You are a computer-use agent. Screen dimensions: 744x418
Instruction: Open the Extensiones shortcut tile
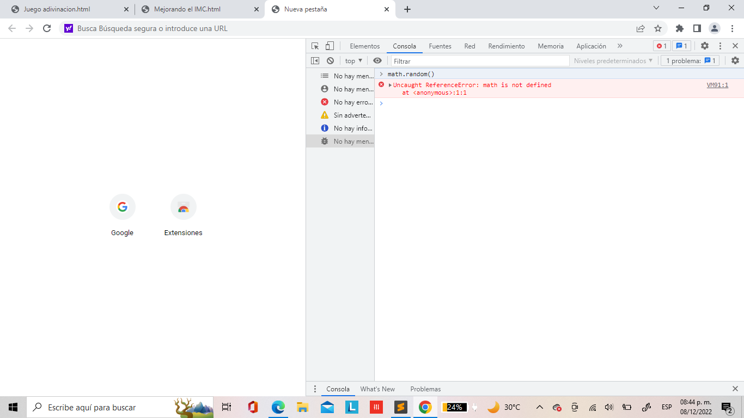pyautogui.click(x=183, y=216)
